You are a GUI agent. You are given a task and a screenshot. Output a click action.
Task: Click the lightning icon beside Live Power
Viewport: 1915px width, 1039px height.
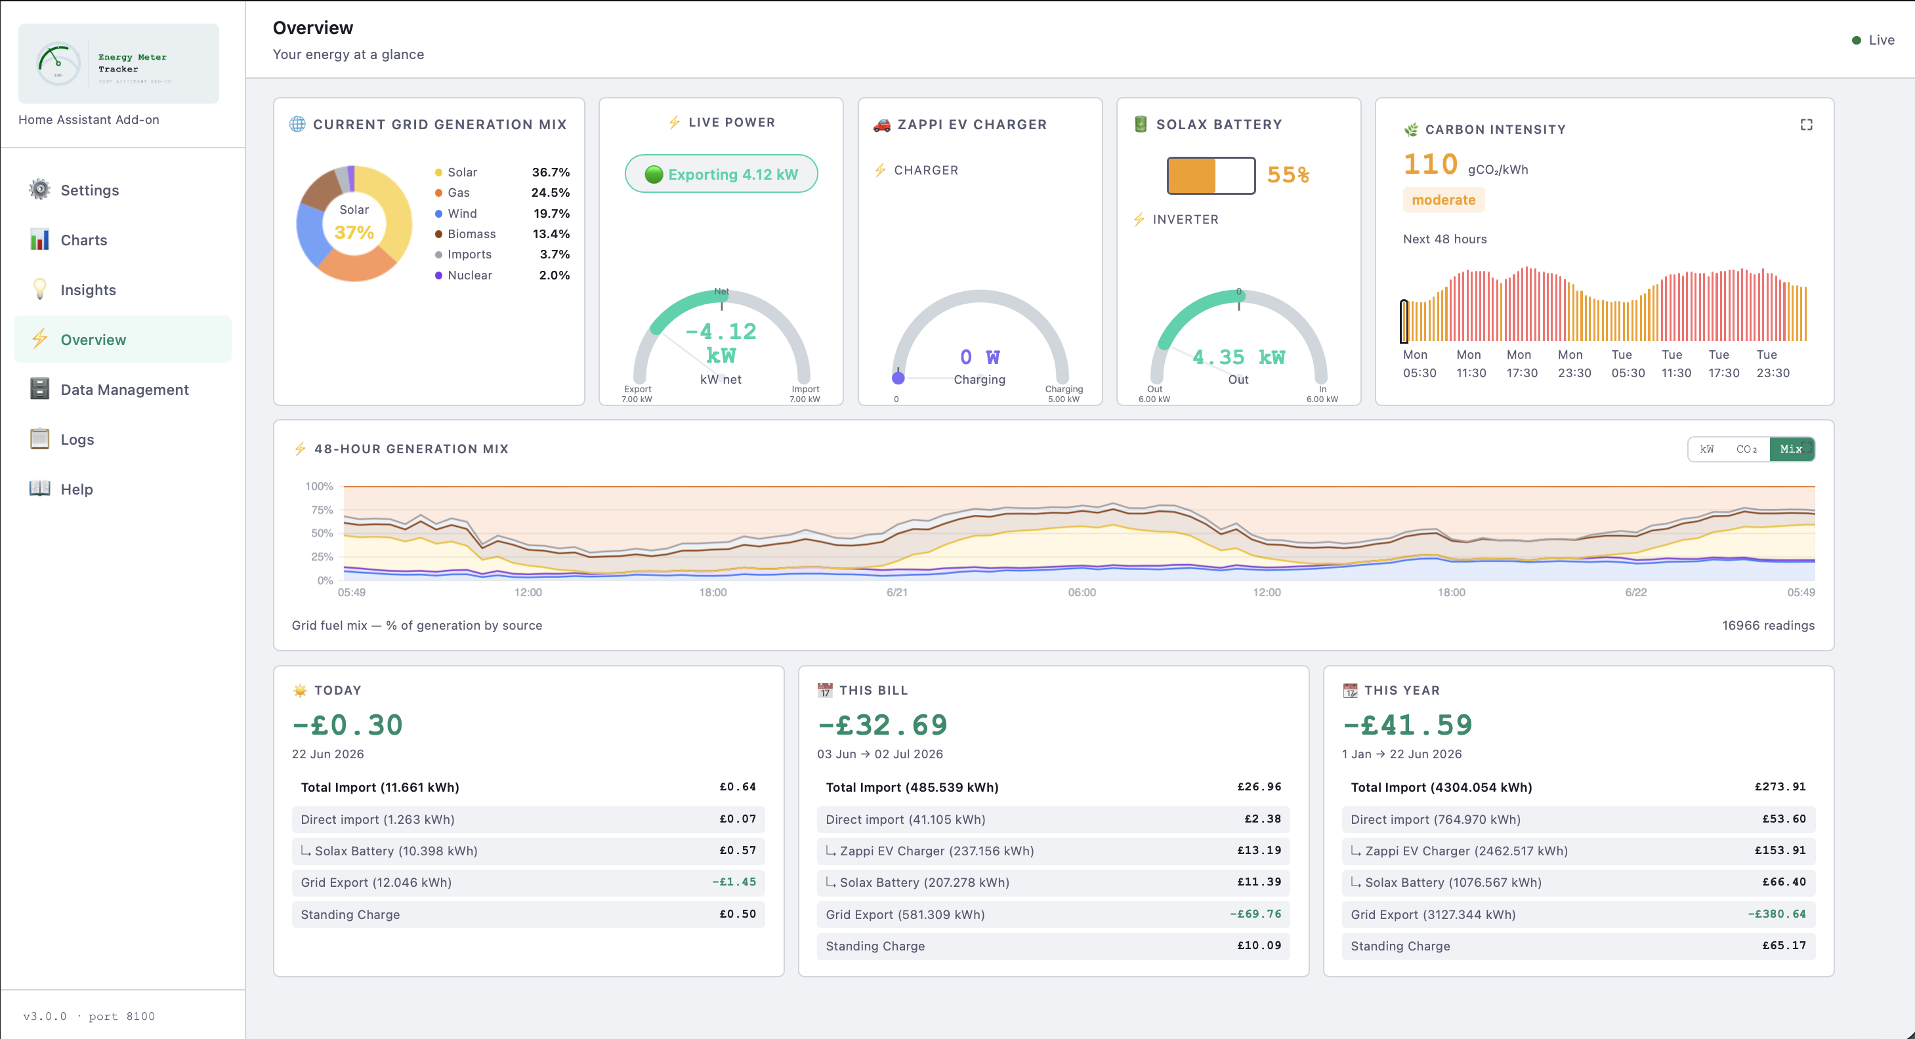coord(674,123)
